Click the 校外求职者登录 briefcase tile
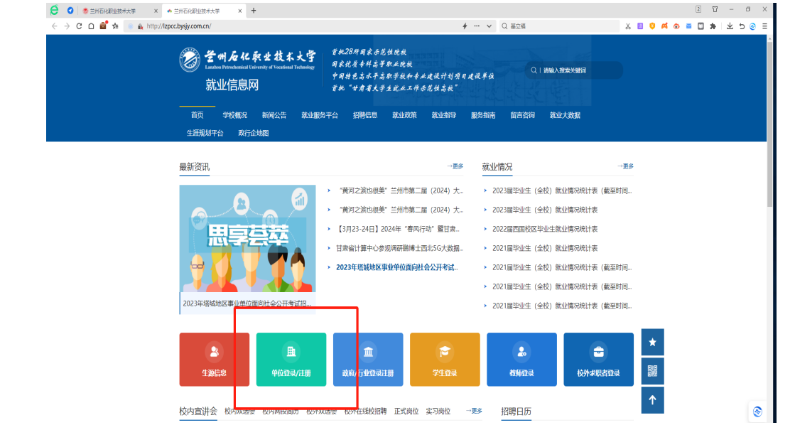795x435 pixels. coord(598,359)
